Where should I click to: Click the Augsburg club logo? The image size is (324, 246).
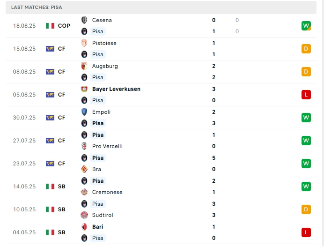tap(84, 66)
